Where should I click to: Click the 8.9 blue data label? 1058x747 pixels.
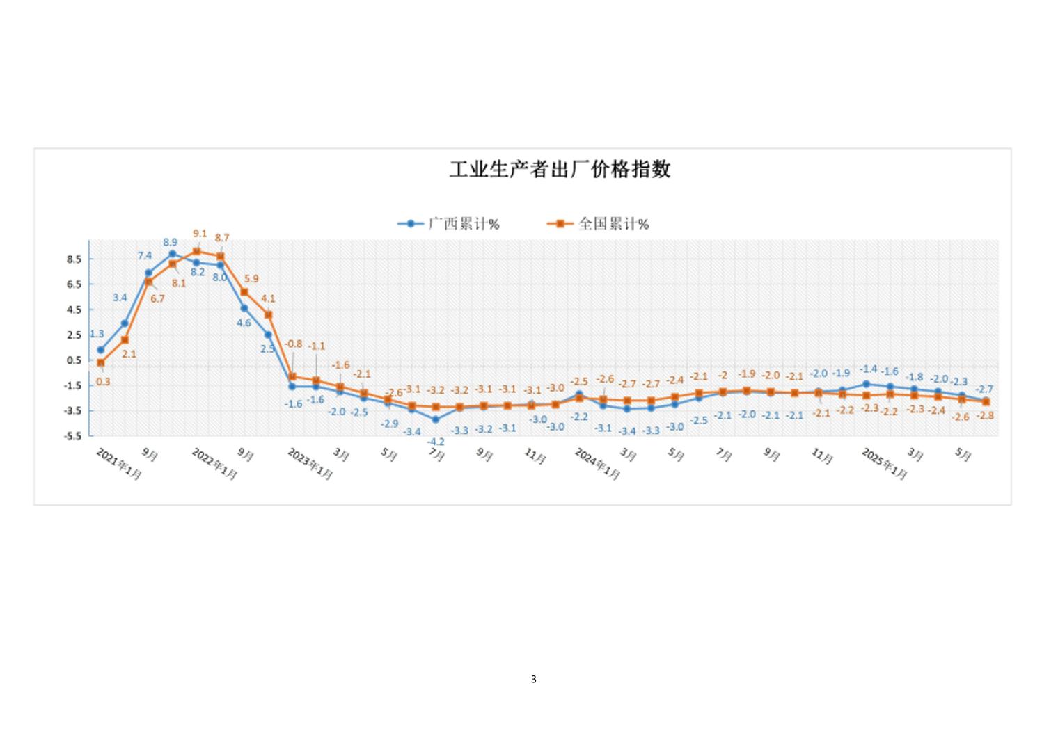171,242
